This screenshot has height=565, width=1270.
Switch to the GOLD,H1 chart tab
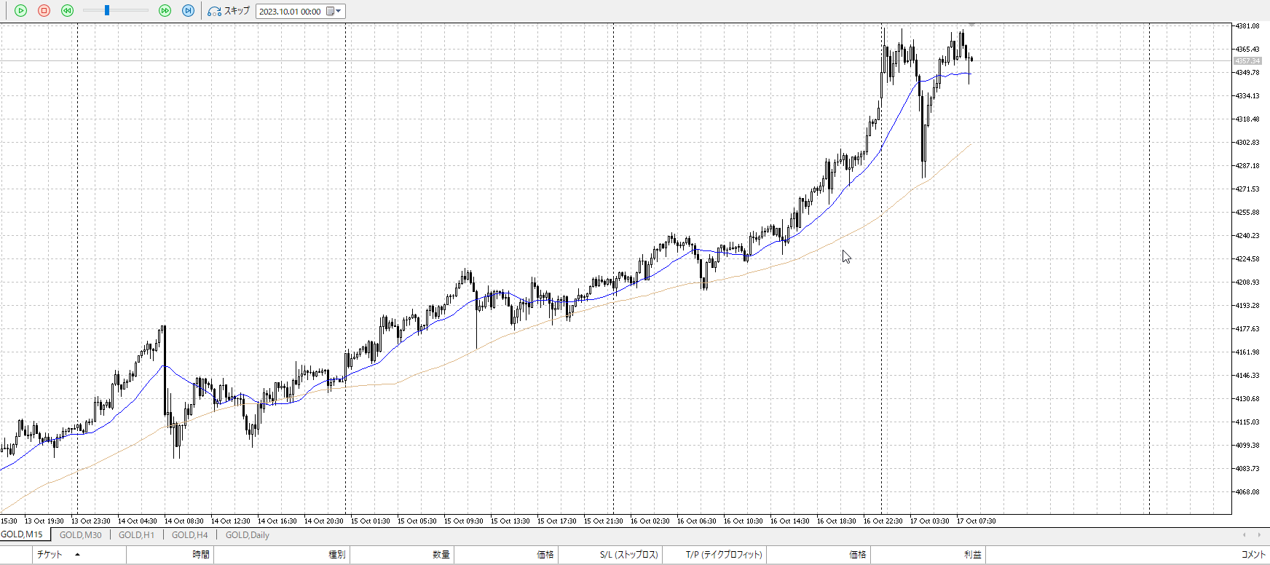point(136,535)
